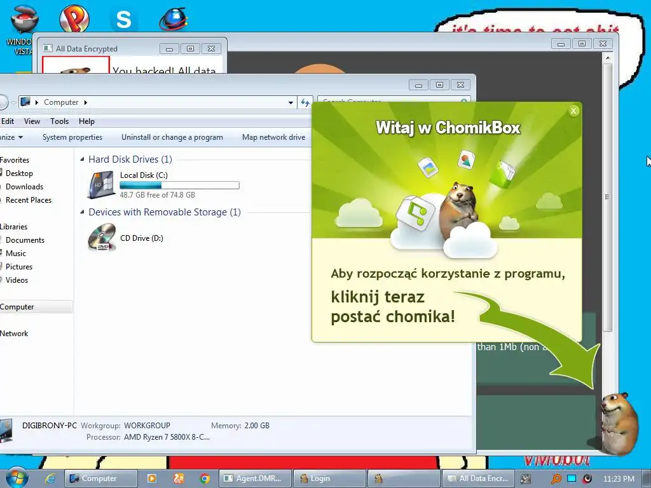The width and height of the screenshot is (651, 488).
Task: Expand arrow after Computer in address bar
Action: [x=86, y=102]
